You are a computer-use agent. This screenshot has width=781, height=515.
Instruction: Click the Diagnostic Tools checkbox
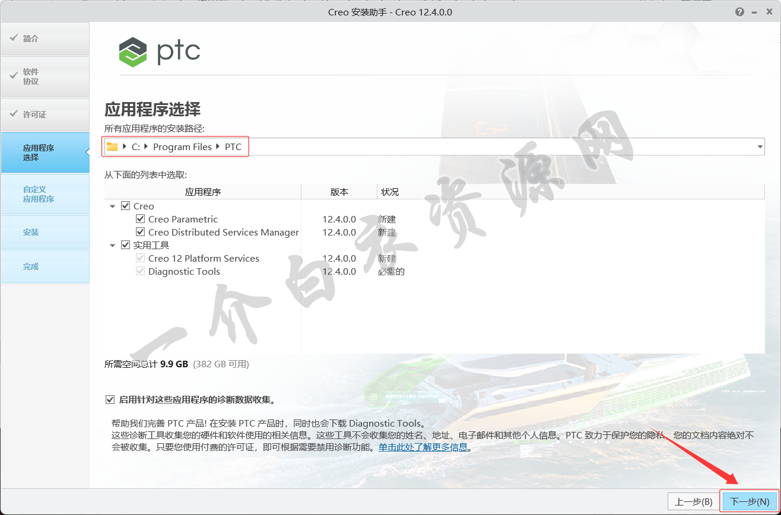140,271
